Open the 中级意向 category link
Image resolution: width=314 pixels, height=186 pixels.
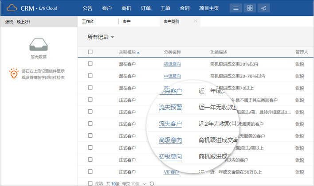click(172, 76)
